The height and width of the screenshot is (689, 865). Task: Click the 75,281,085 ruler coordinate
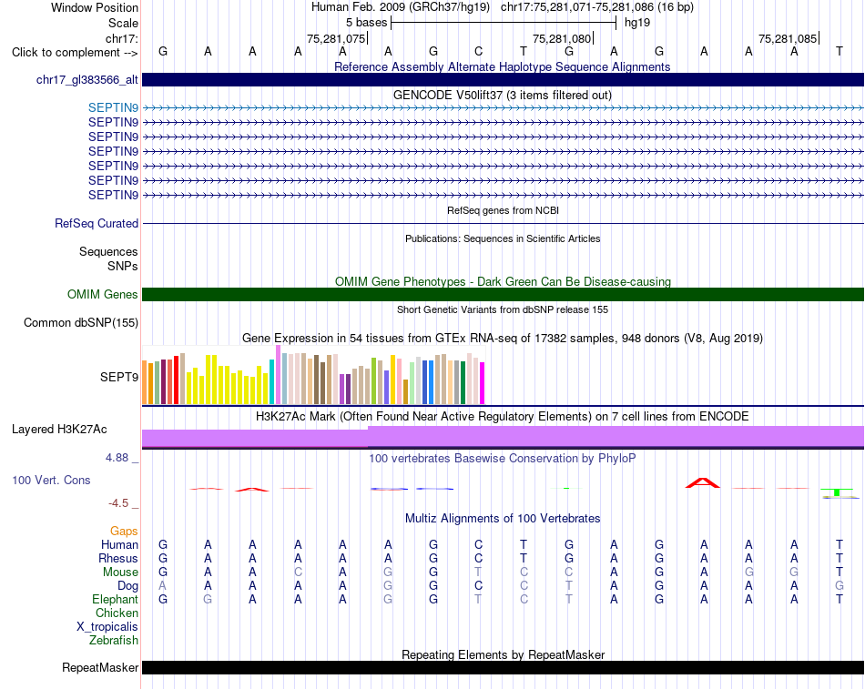pos(788,38)
